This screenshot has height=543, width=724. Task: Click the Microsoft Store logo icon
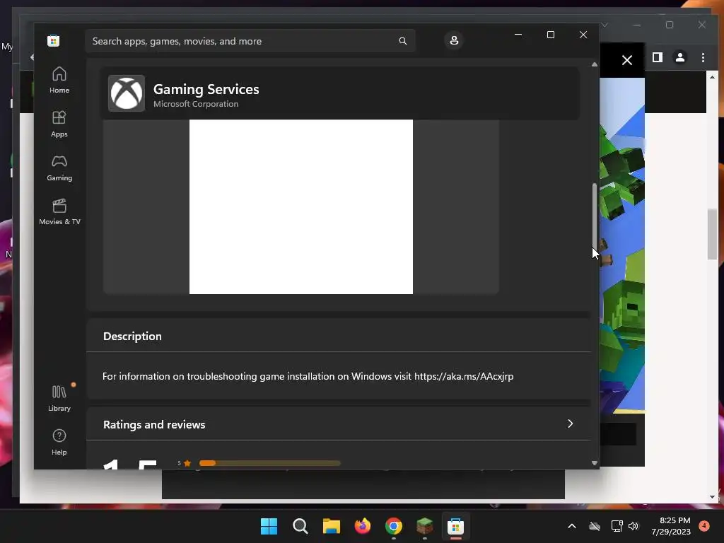click(53, 40)
